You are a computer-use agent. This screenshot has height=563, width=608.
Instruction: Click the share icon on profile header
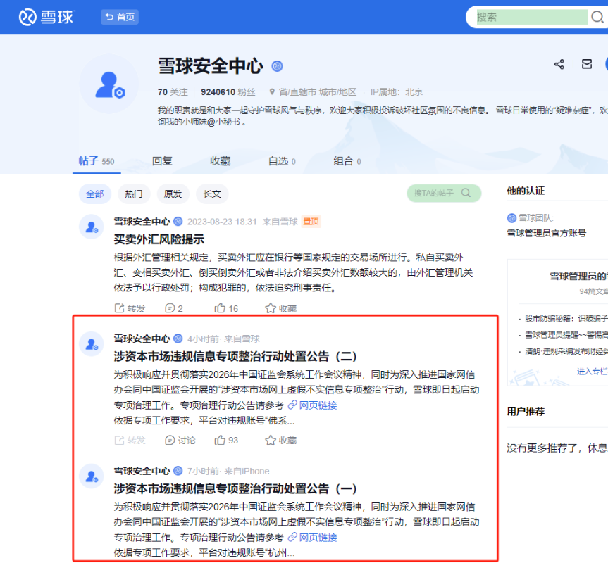coord(559,64)
